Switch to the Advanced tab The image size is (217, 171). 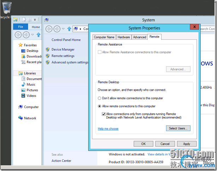point(140,37)
